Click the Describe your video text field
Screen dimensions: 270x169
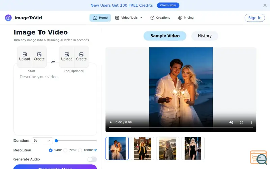pyautogui.click(x=55, y=103)
